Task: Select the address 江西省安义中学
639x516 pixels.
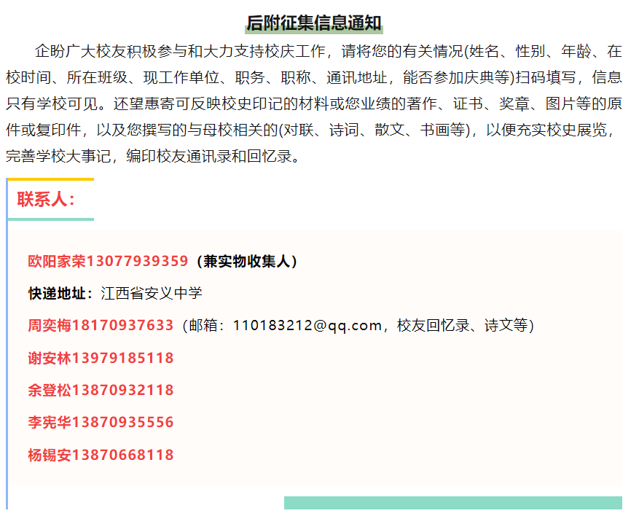Action: coord(152,293)
